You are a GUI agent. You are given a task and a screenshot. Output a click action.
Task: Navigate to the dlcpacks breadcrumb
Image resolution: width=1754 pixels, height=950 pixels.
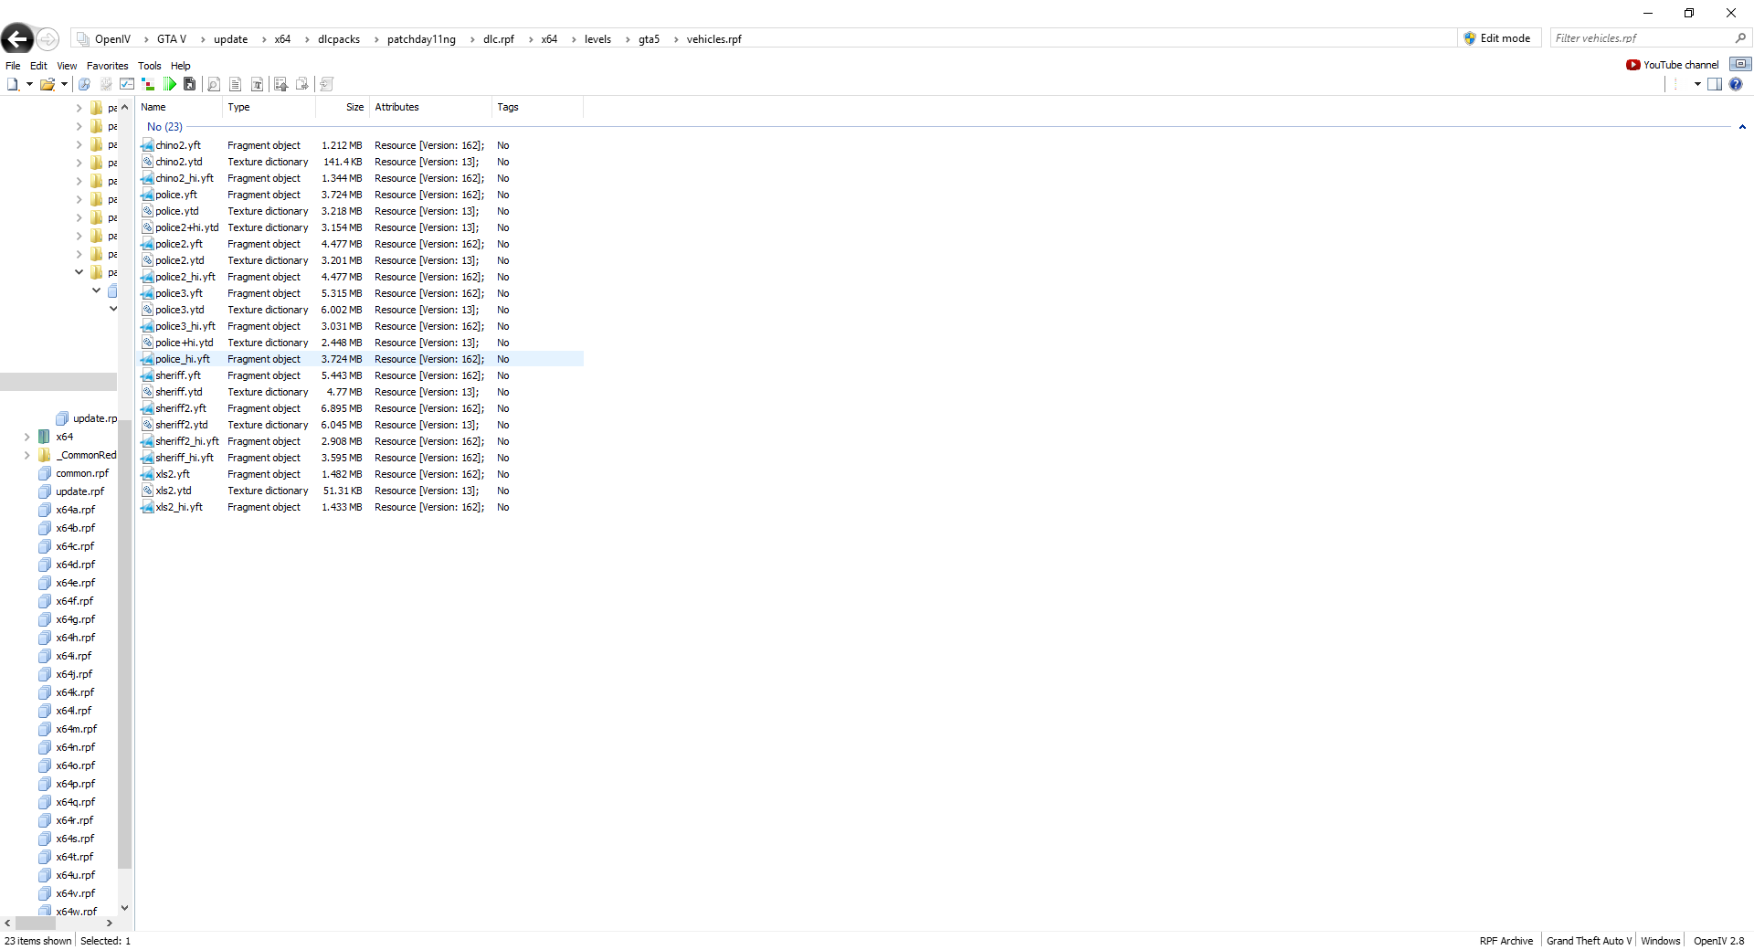click(339, 39)
